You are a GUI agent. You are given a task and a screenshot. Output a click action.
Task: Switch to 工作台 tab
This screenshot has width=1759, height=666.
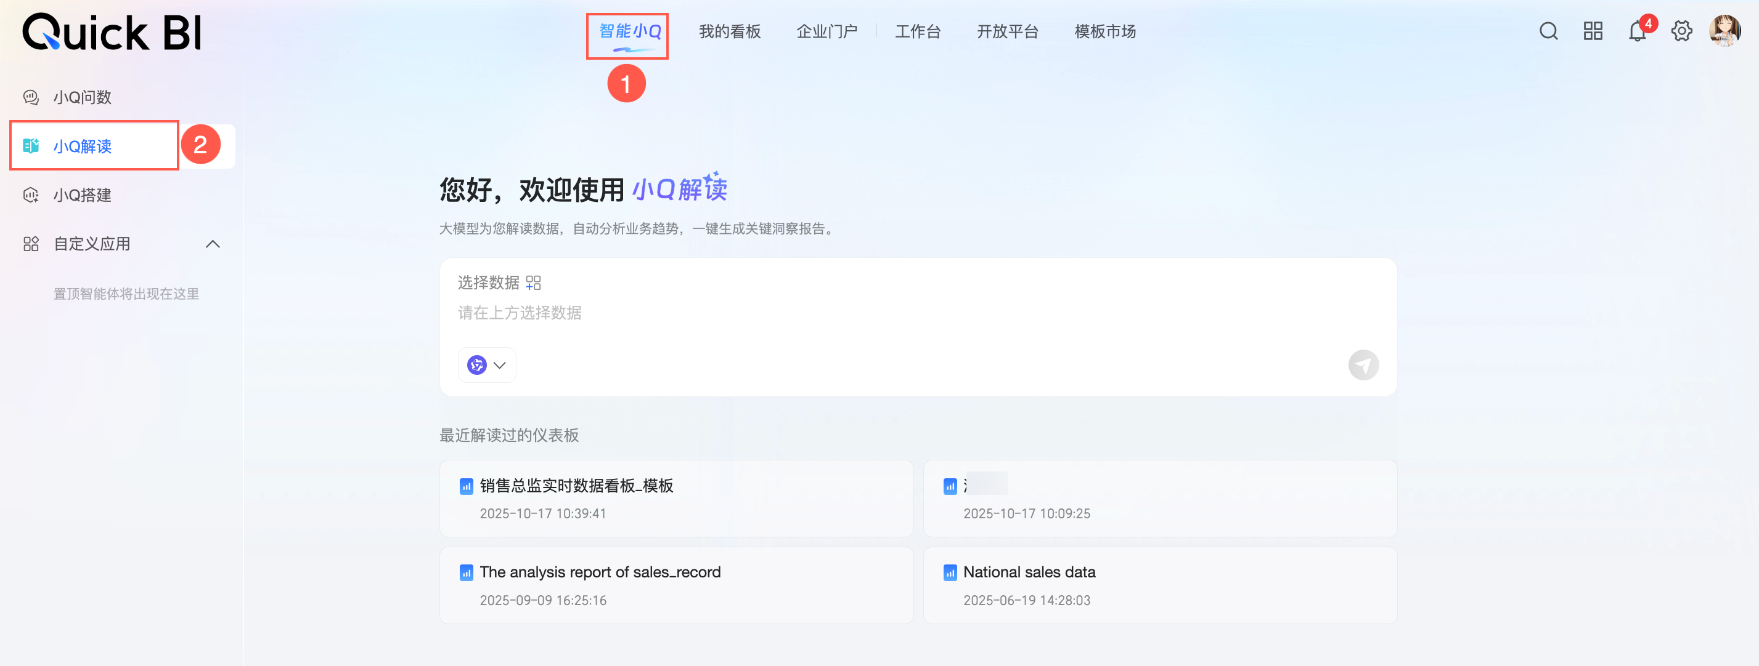(918, 32)
